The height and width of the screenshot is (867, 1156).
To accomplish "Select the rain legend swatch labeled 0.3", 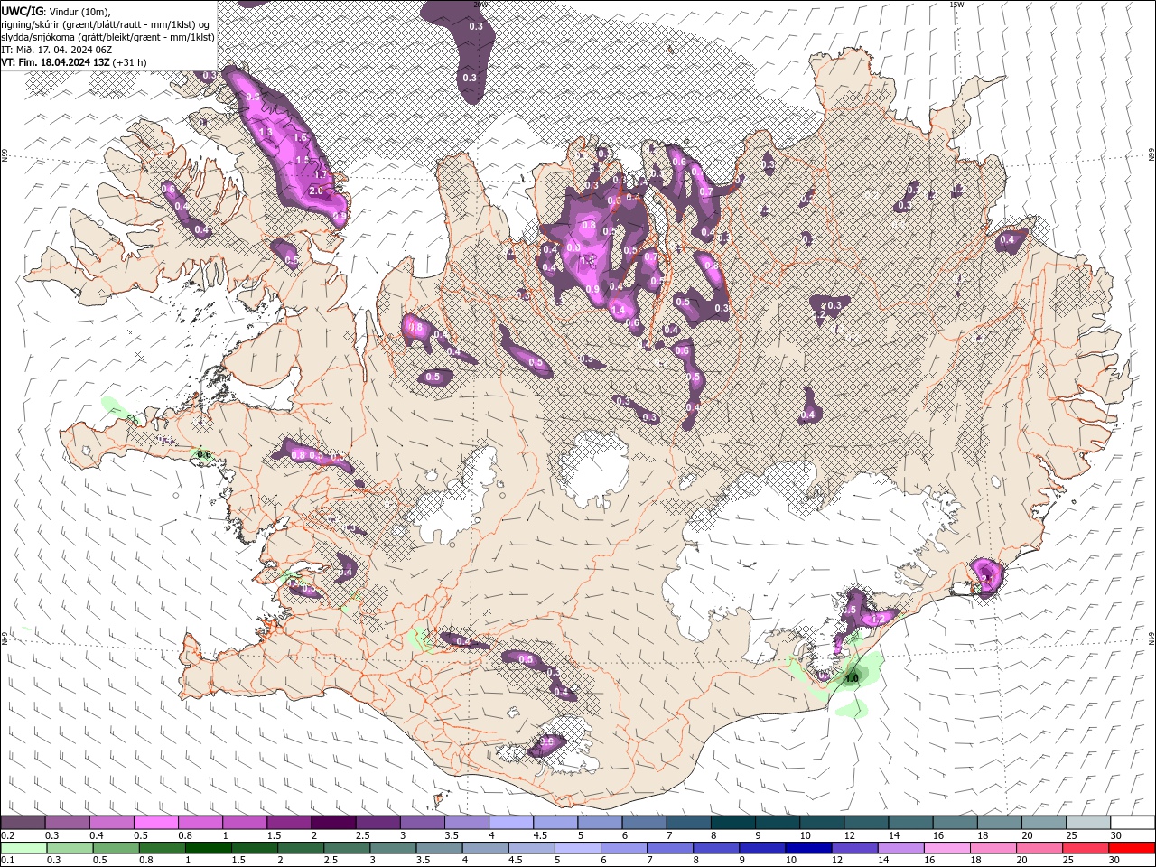I will coord(70,847).
